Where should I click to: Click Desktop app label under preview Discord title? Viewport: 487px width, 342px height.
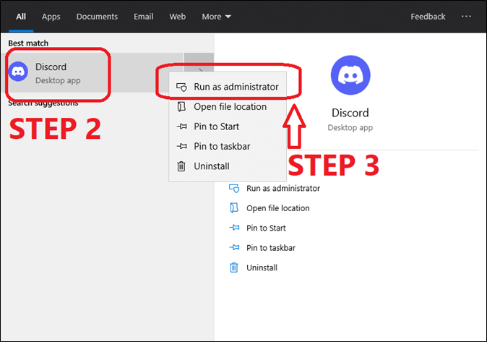click(350, 128)
